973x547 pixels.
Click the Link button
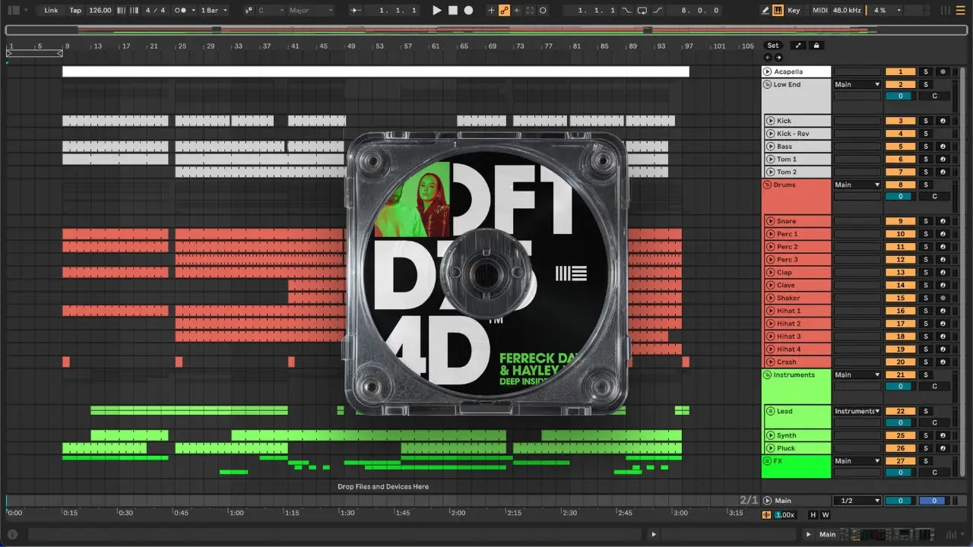(x=51, y=11)
